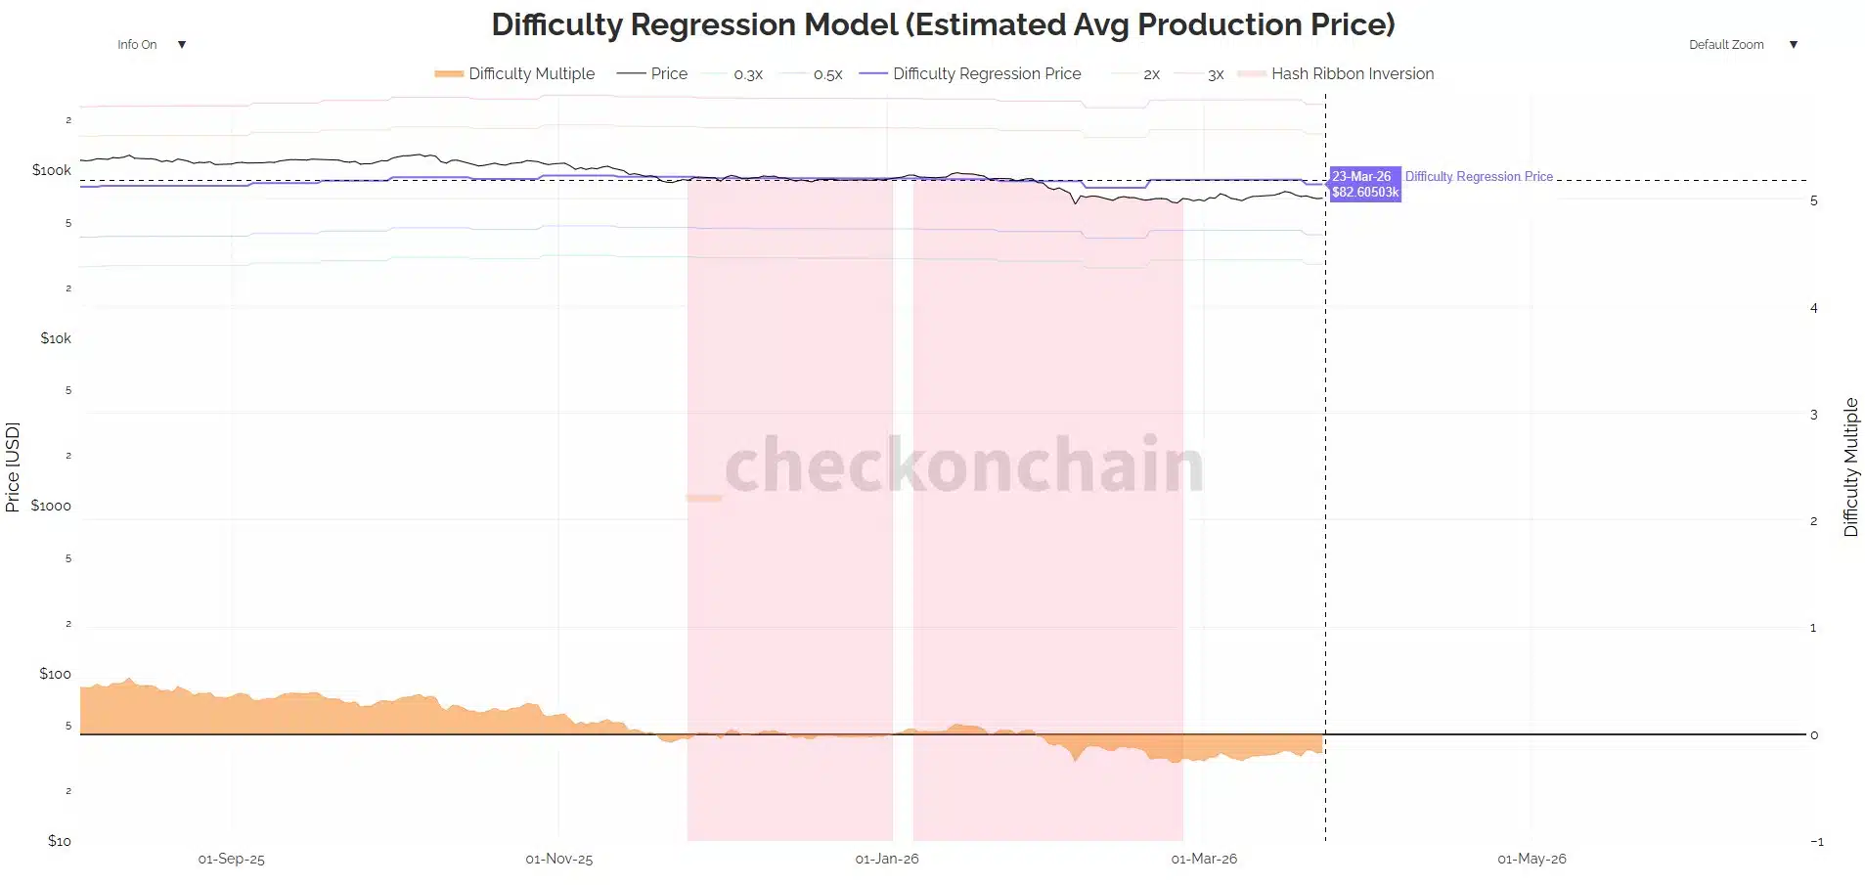This screenshot has height=885, width=1865.
Task: Toggle the 0.5x band legend entry
Action: tap(826, 73)
